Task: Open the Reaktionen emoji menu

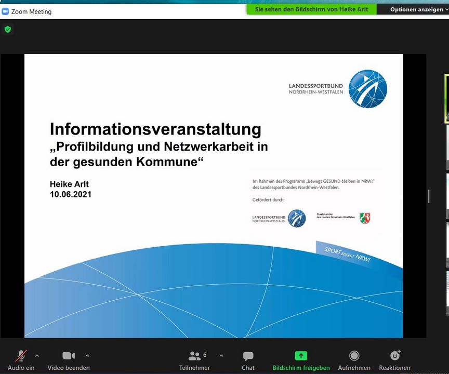Action: pyautogui.click(x=394, y=359)
